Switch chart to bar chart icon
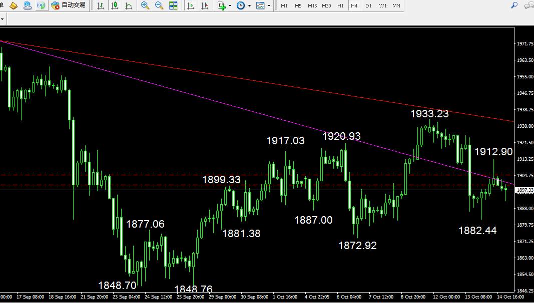Viewport: 534px width, 303px height. pos(101,5)
